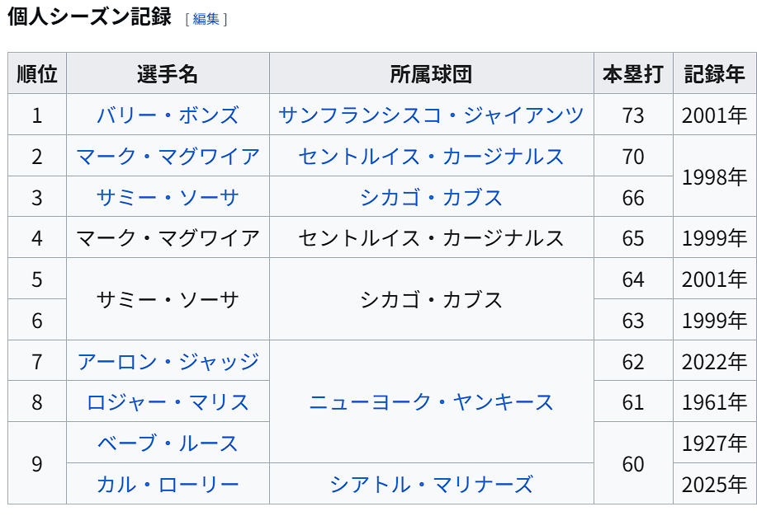The width and height of the screenshot is (757, 516).
Task: Open the linked シカゴ・カブス team entry
Action: tap(431, 197)
